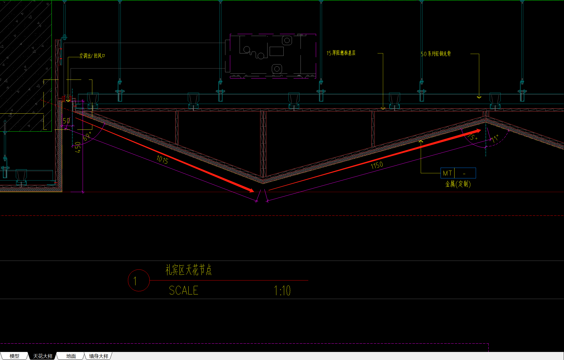Select the 1015 dimension text
This screenshot has width=564, height=360.
[162, 160]
